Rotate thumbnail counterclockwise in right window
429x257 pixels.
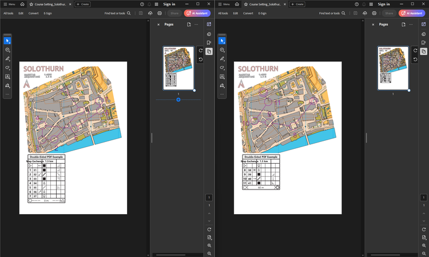[415, 60]
